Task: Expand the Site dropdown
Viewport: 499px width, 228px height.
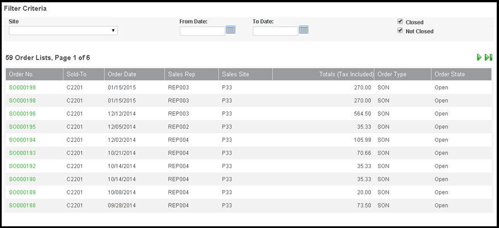Action: point(63,31)
